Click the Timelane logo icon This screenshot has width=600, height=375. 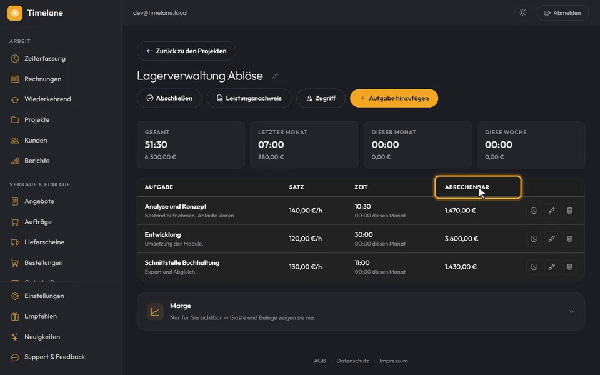click(15, 13)
